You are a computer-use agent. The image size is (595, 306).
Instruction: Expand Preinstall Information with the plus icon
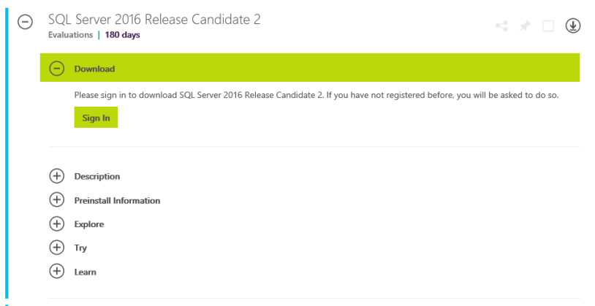coord(57,200)
